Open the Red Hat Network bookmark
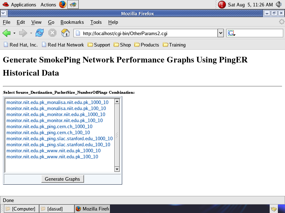This screenshot has width=285, height=213. pyautogui.click(x=63, y=45)
